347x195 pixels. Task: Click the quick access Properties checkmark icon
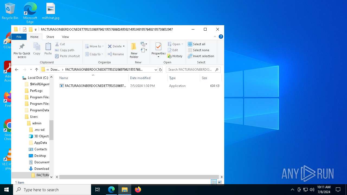click(25, 30)
